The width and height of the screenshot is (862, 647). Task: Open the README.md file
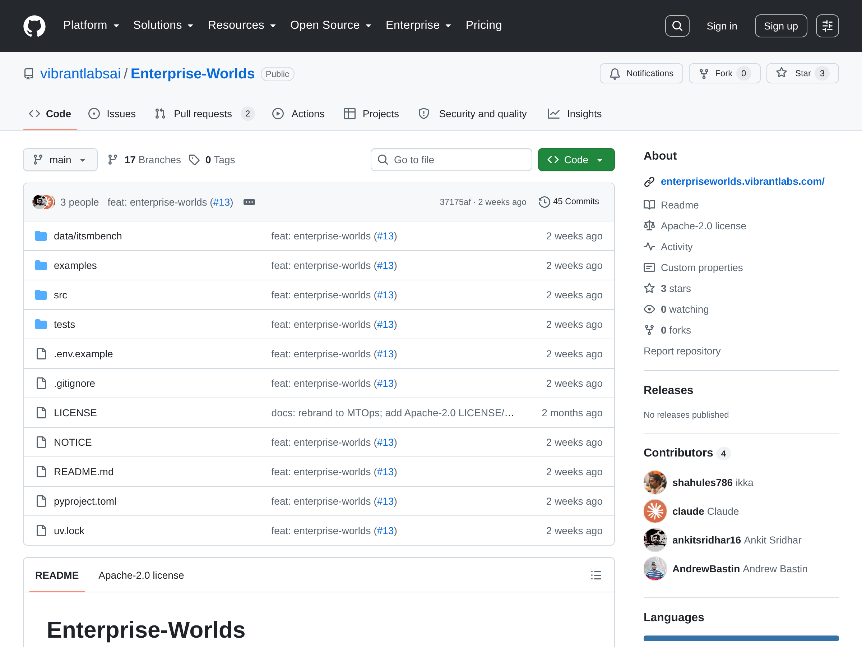point(84,472)
